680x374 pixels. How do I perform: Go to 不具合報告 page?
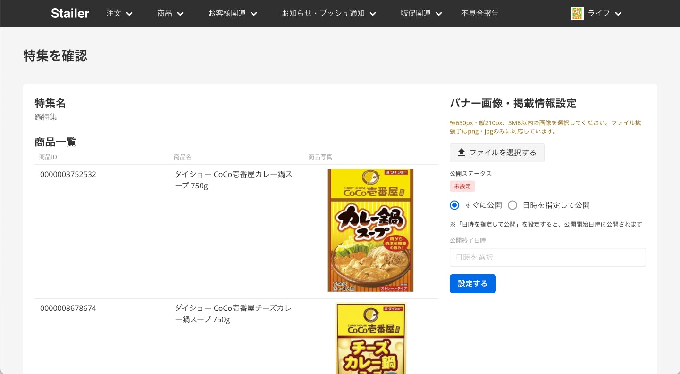[479, 13]
